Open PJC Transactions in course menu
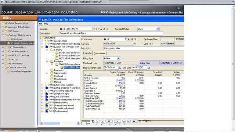Viewport: 235px width, 132px height. click(17, 47)
